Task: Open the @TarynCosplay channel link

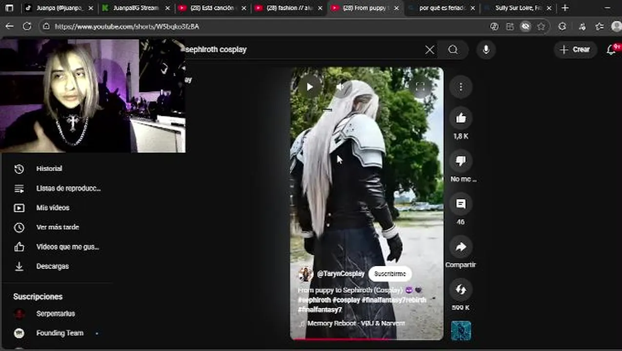Action: click(341, 274)
